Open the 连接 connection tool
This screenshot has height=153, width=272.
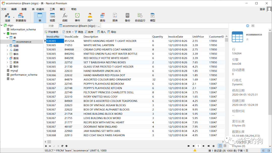point(7,17)
